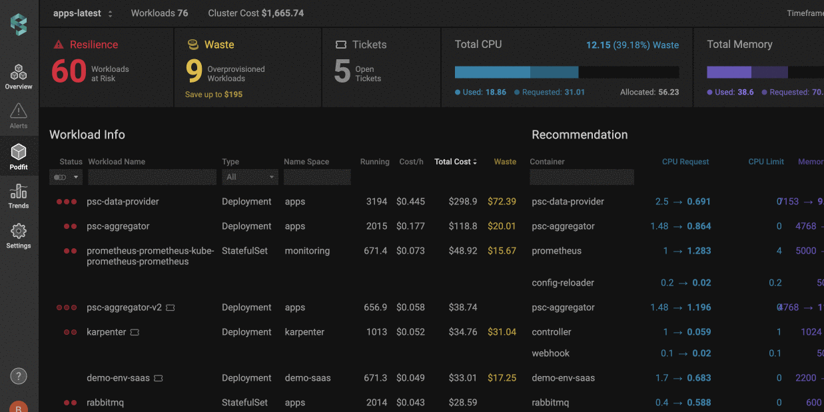Click the CPU Limit column header

point(766,162)
